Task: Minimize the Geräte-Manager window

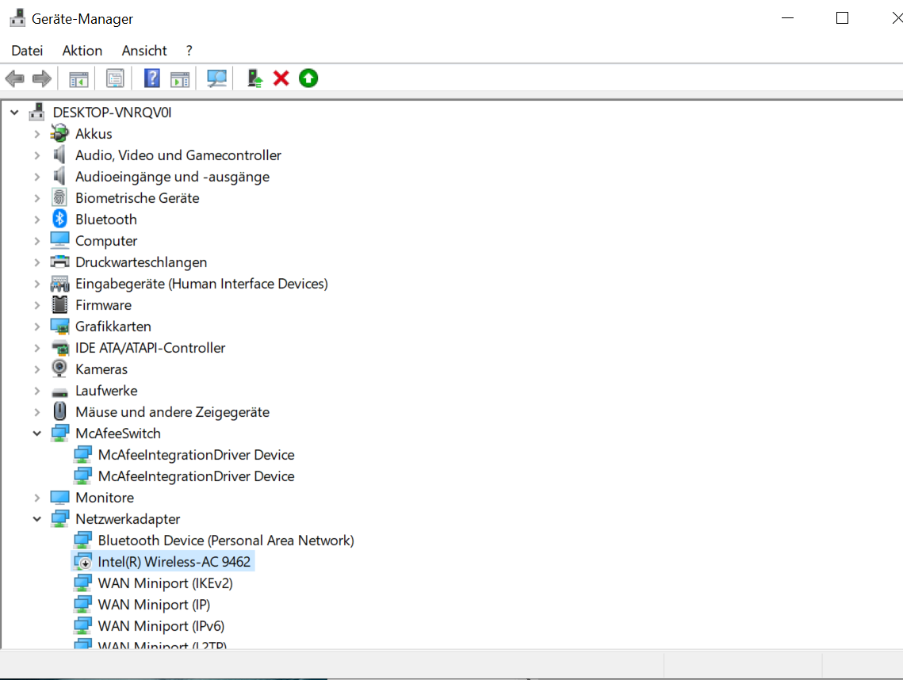Action: pos(787,18)
